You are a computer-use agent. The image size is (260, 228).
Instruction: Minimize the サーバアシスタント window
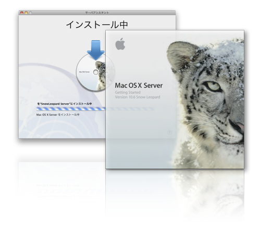tap(26, 12)
